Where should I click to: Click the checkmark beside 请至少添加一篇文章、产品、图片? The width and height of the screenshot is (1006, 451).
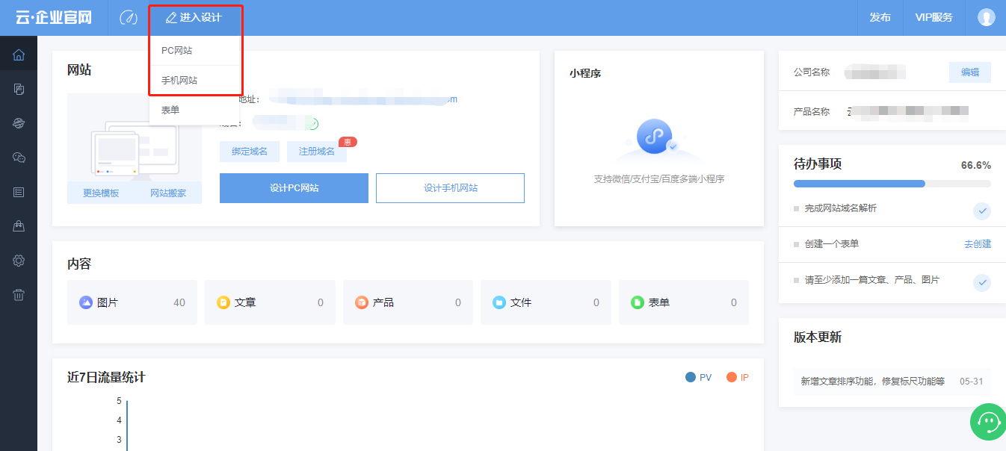tap(982, 282)
